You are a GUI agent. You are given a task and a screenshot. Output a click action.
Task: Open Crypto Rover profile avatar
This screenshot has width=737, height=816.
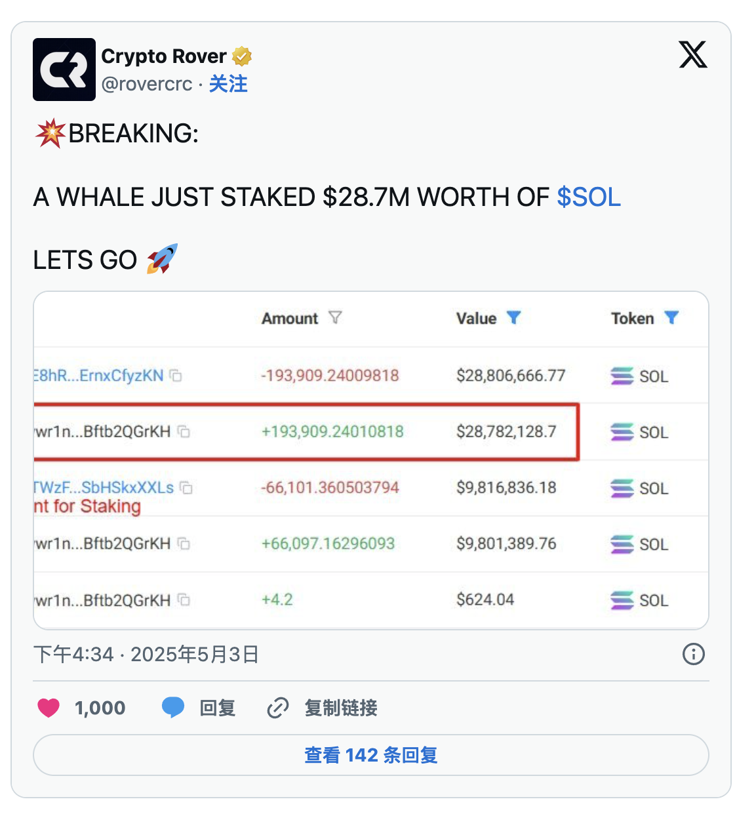64,70
